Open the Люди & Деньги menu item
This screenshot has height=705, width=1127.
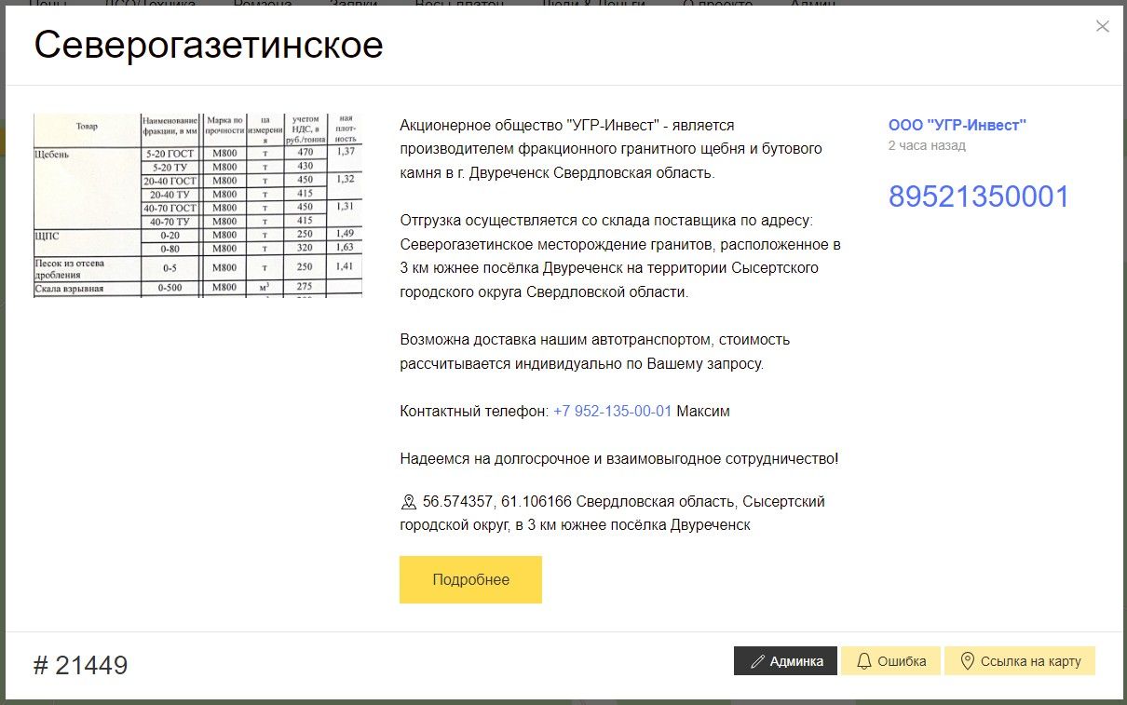tap(593, 4)
